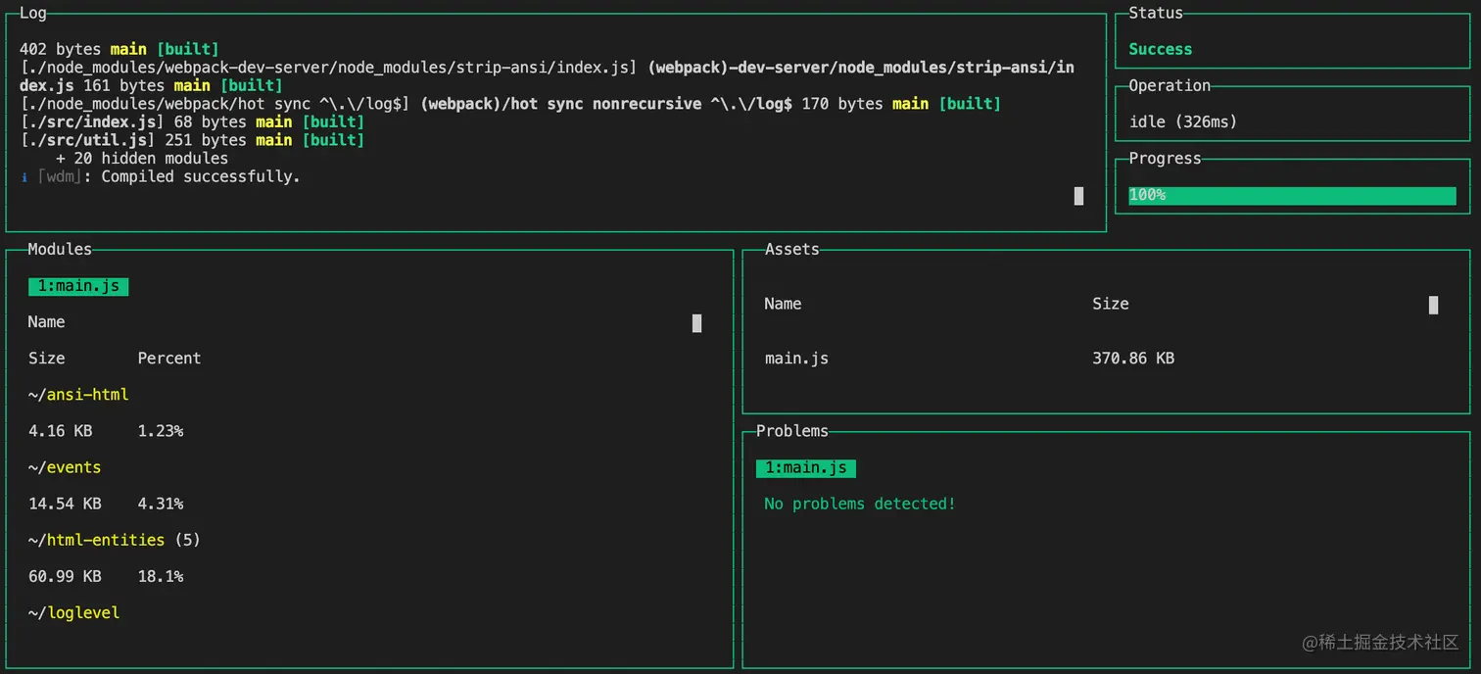Click the Modules panel scrollbar thumb
The height and width of the screenshot is (674, 1481).
click(696, 323)
